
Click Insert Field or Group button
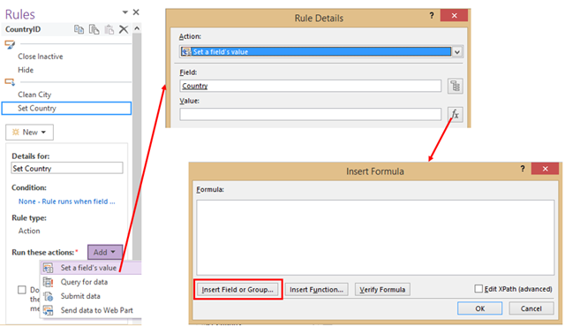[x=237, y=290]
